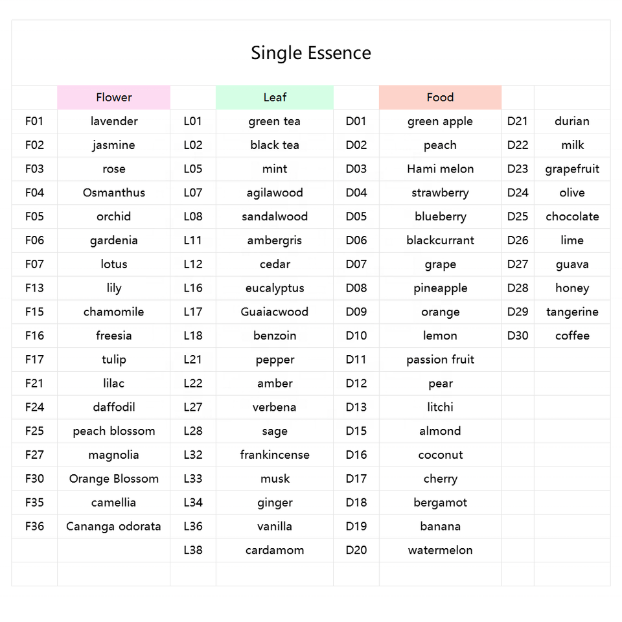Click the passion fruit cell

[x=440, y=360]
